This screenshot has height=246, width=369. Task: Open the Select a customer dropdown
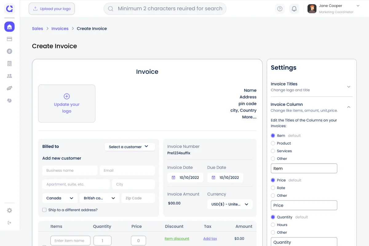pyautogui.click(x=129, y=147)
